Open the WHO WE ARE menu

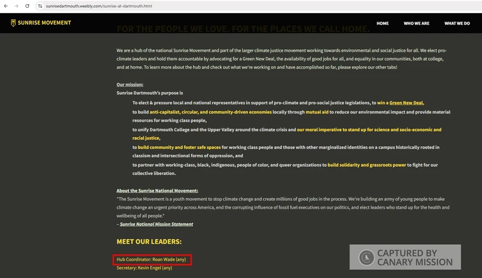click(x=416, y=23)
